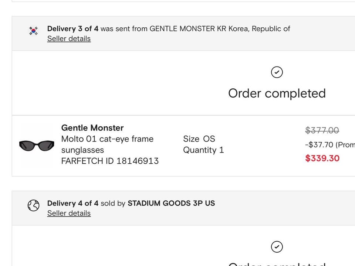Click the -$37.70 promo discount line

tap(329, 145)
